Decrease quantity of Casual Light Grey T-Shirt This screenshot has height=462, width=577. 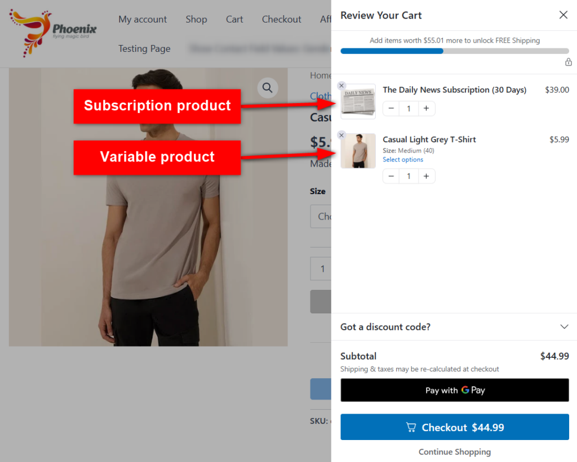coord(392,176)
